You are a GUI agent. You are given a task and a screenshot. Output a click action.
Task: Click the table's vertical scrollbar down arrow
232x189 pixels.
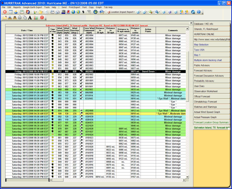(x=187, y=177)
